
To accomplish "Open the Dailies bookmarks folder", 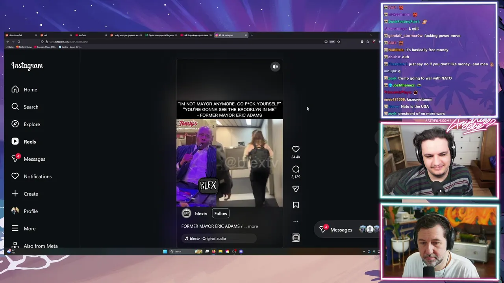I will (10, 47).
